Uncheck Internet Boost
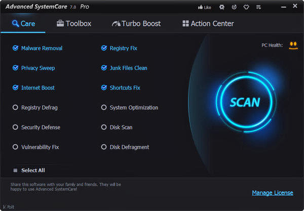Viewport: 304px width, 211px height. tap(15, 88)
